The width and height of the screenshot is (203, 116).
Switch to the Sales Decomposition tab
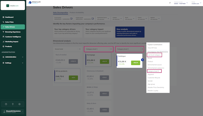[x=61, y=13]
